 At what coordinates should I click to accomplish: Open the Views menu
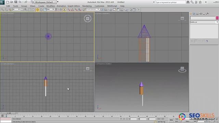pyautogui.click(x=33, y=6)
